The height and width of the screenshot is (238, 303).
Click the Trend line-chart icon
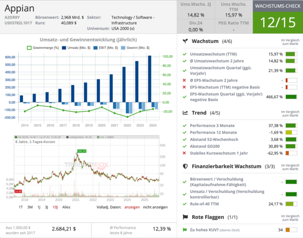[186, 113]
